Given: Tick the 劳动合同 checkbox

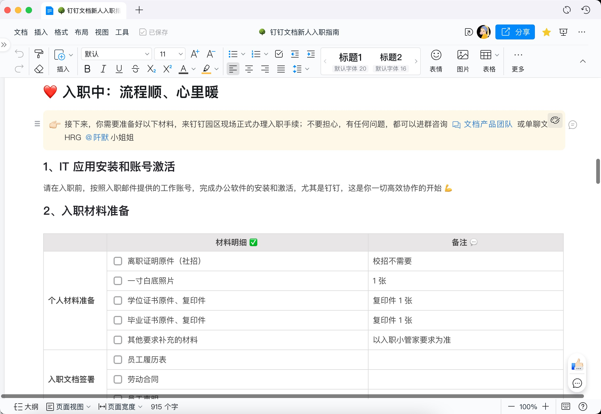Looking at the screenshot, I should click(118, 379).
